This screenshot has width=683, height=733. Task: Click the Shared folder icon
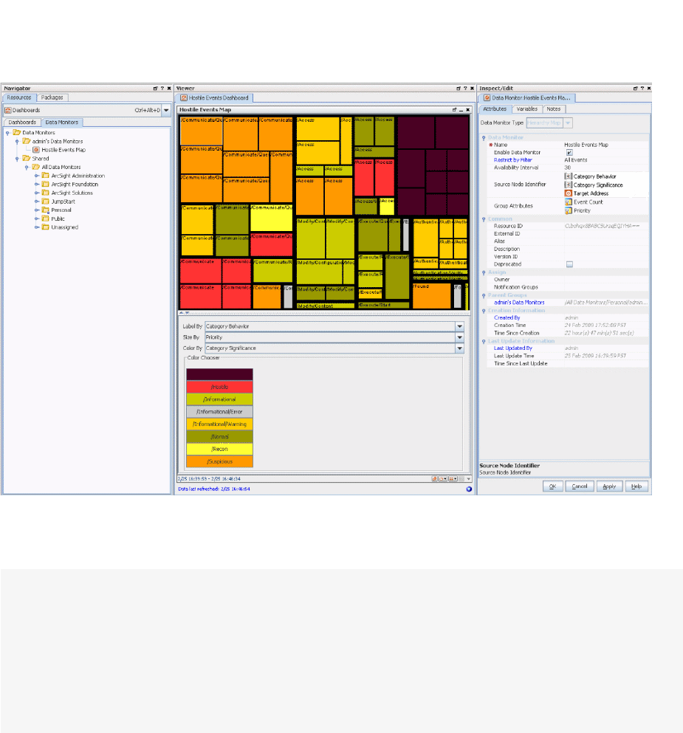[x=26, y=159]
